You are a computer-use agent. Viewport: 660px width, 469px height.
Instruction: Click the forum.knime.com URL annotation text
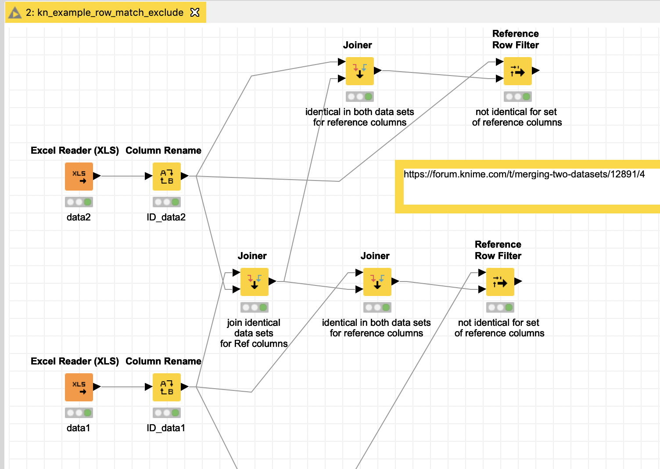point(524,174)
